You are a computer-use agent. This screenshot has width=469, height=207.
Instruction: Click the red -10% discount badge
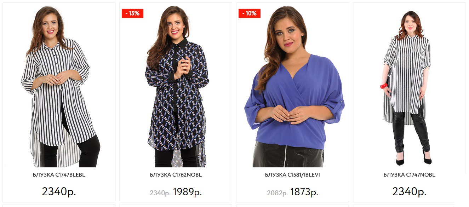pyautogui.click(x=249, y=13)
